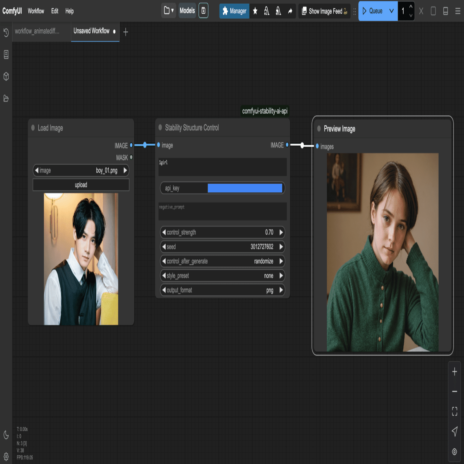Decrease the seed value arrow
Viewport: 464px width, 464px height.
pyautogui.click(x=164, y=247)
